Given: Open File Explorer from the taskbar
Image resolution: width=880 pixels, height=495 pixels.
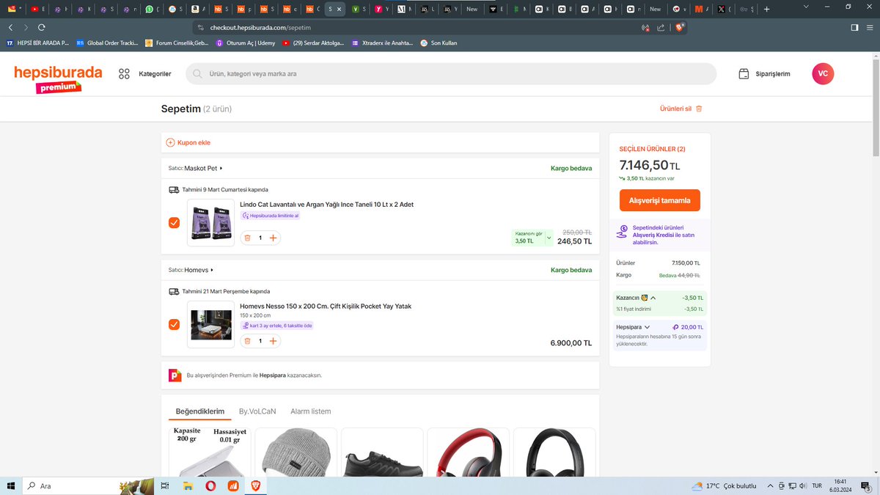Looking at the screenshot, I should pyautogui.click(x=188, y=485).
